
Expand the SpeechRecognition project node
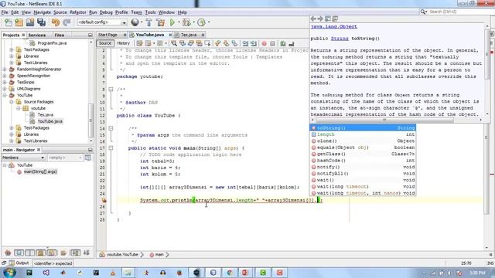pos(5,76)
